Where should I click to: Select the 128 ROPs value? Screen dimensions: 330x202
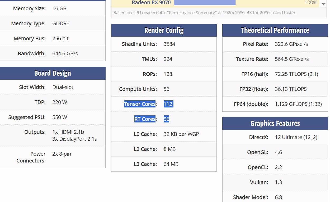tap(168, 74)
